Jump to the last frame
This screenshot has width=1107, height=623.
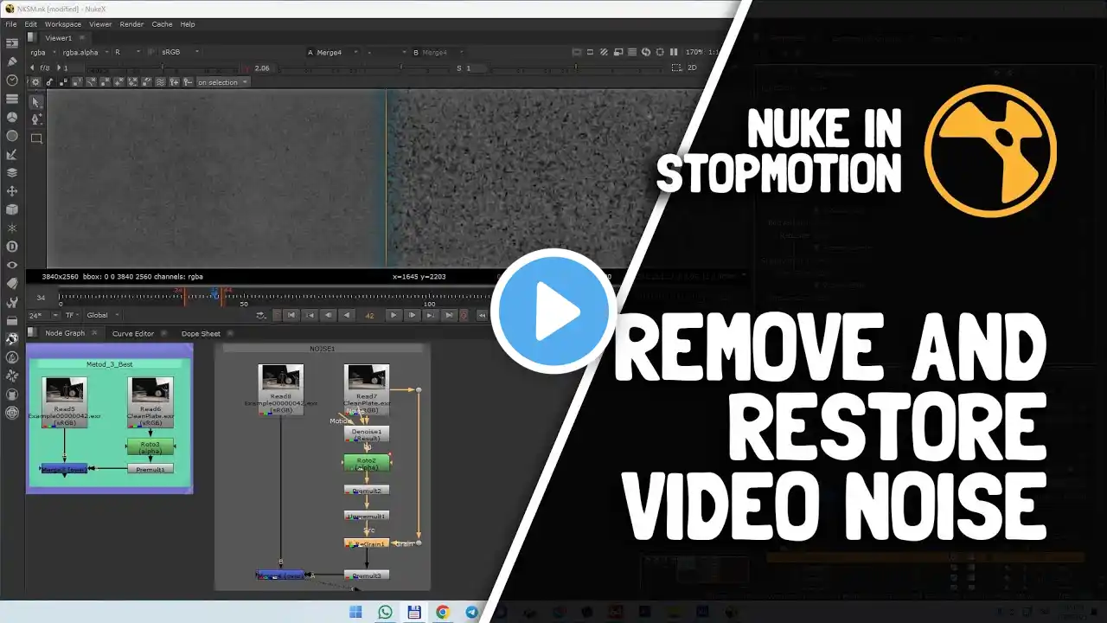click(449, 315)
